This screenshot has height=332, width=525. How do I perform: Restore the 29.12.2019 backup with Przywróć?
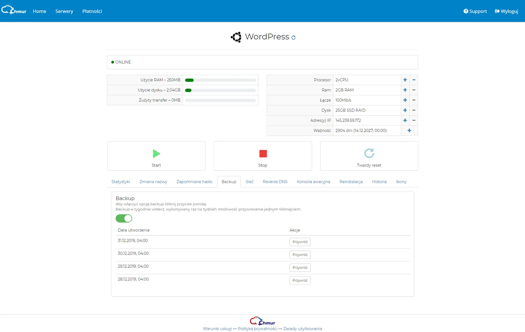(300, 268)
